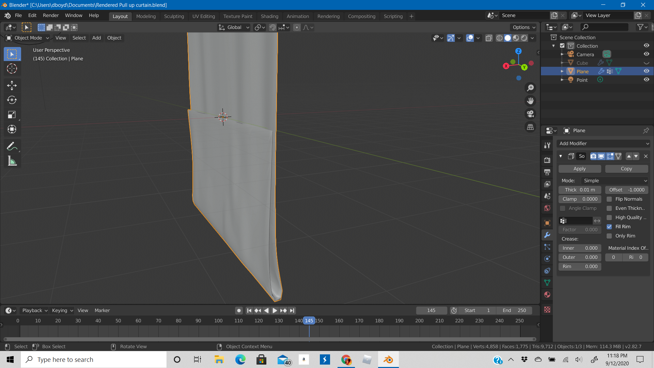This screenshot has height=368, width=654.
Task: Open the Modifier properties wrench tab
Action: tap(547, 235)
